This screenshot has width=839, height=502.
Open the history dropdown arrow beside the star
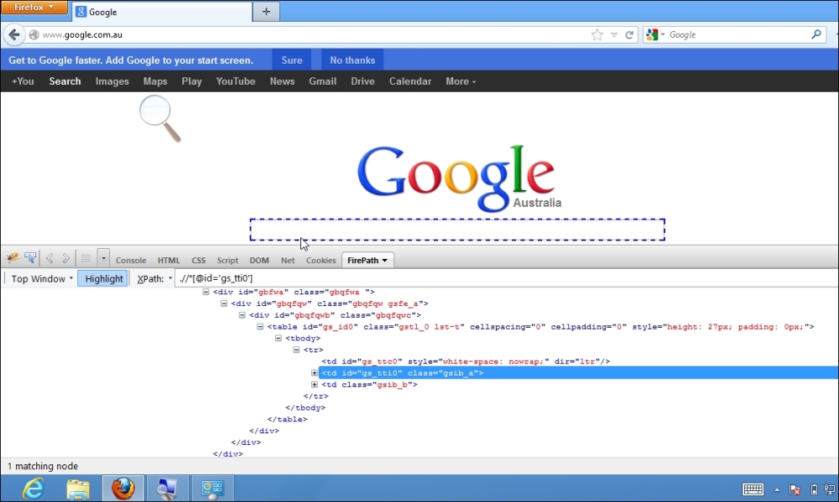click(614, 34)
